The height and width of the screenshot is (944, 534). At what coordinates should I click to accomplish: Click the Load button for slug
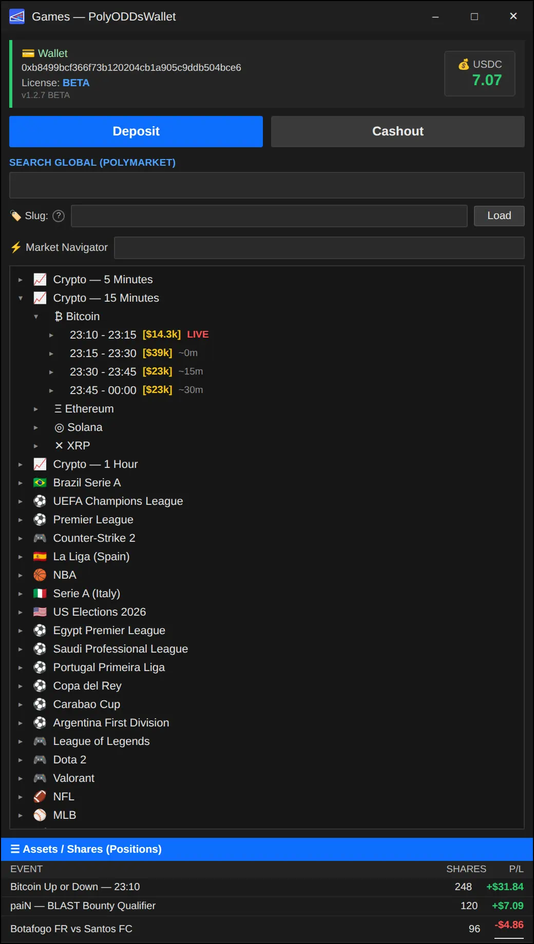tap(499, 215)
